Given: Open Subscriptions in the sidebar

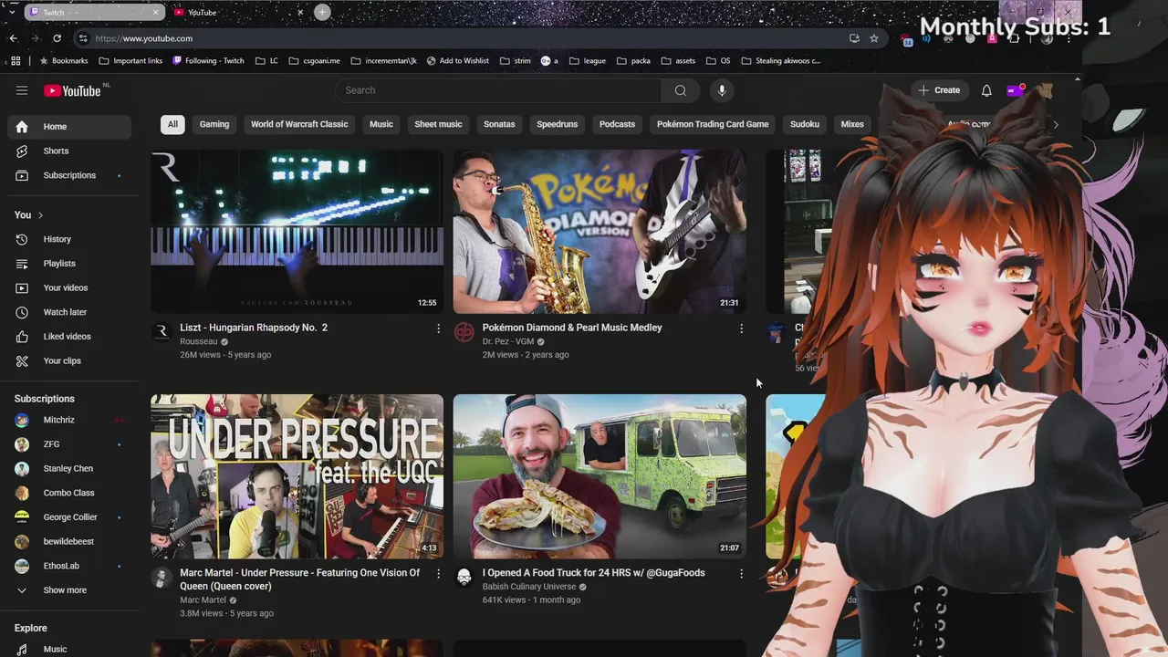Looking at the screenshot, I should click(x=69, y=175).
